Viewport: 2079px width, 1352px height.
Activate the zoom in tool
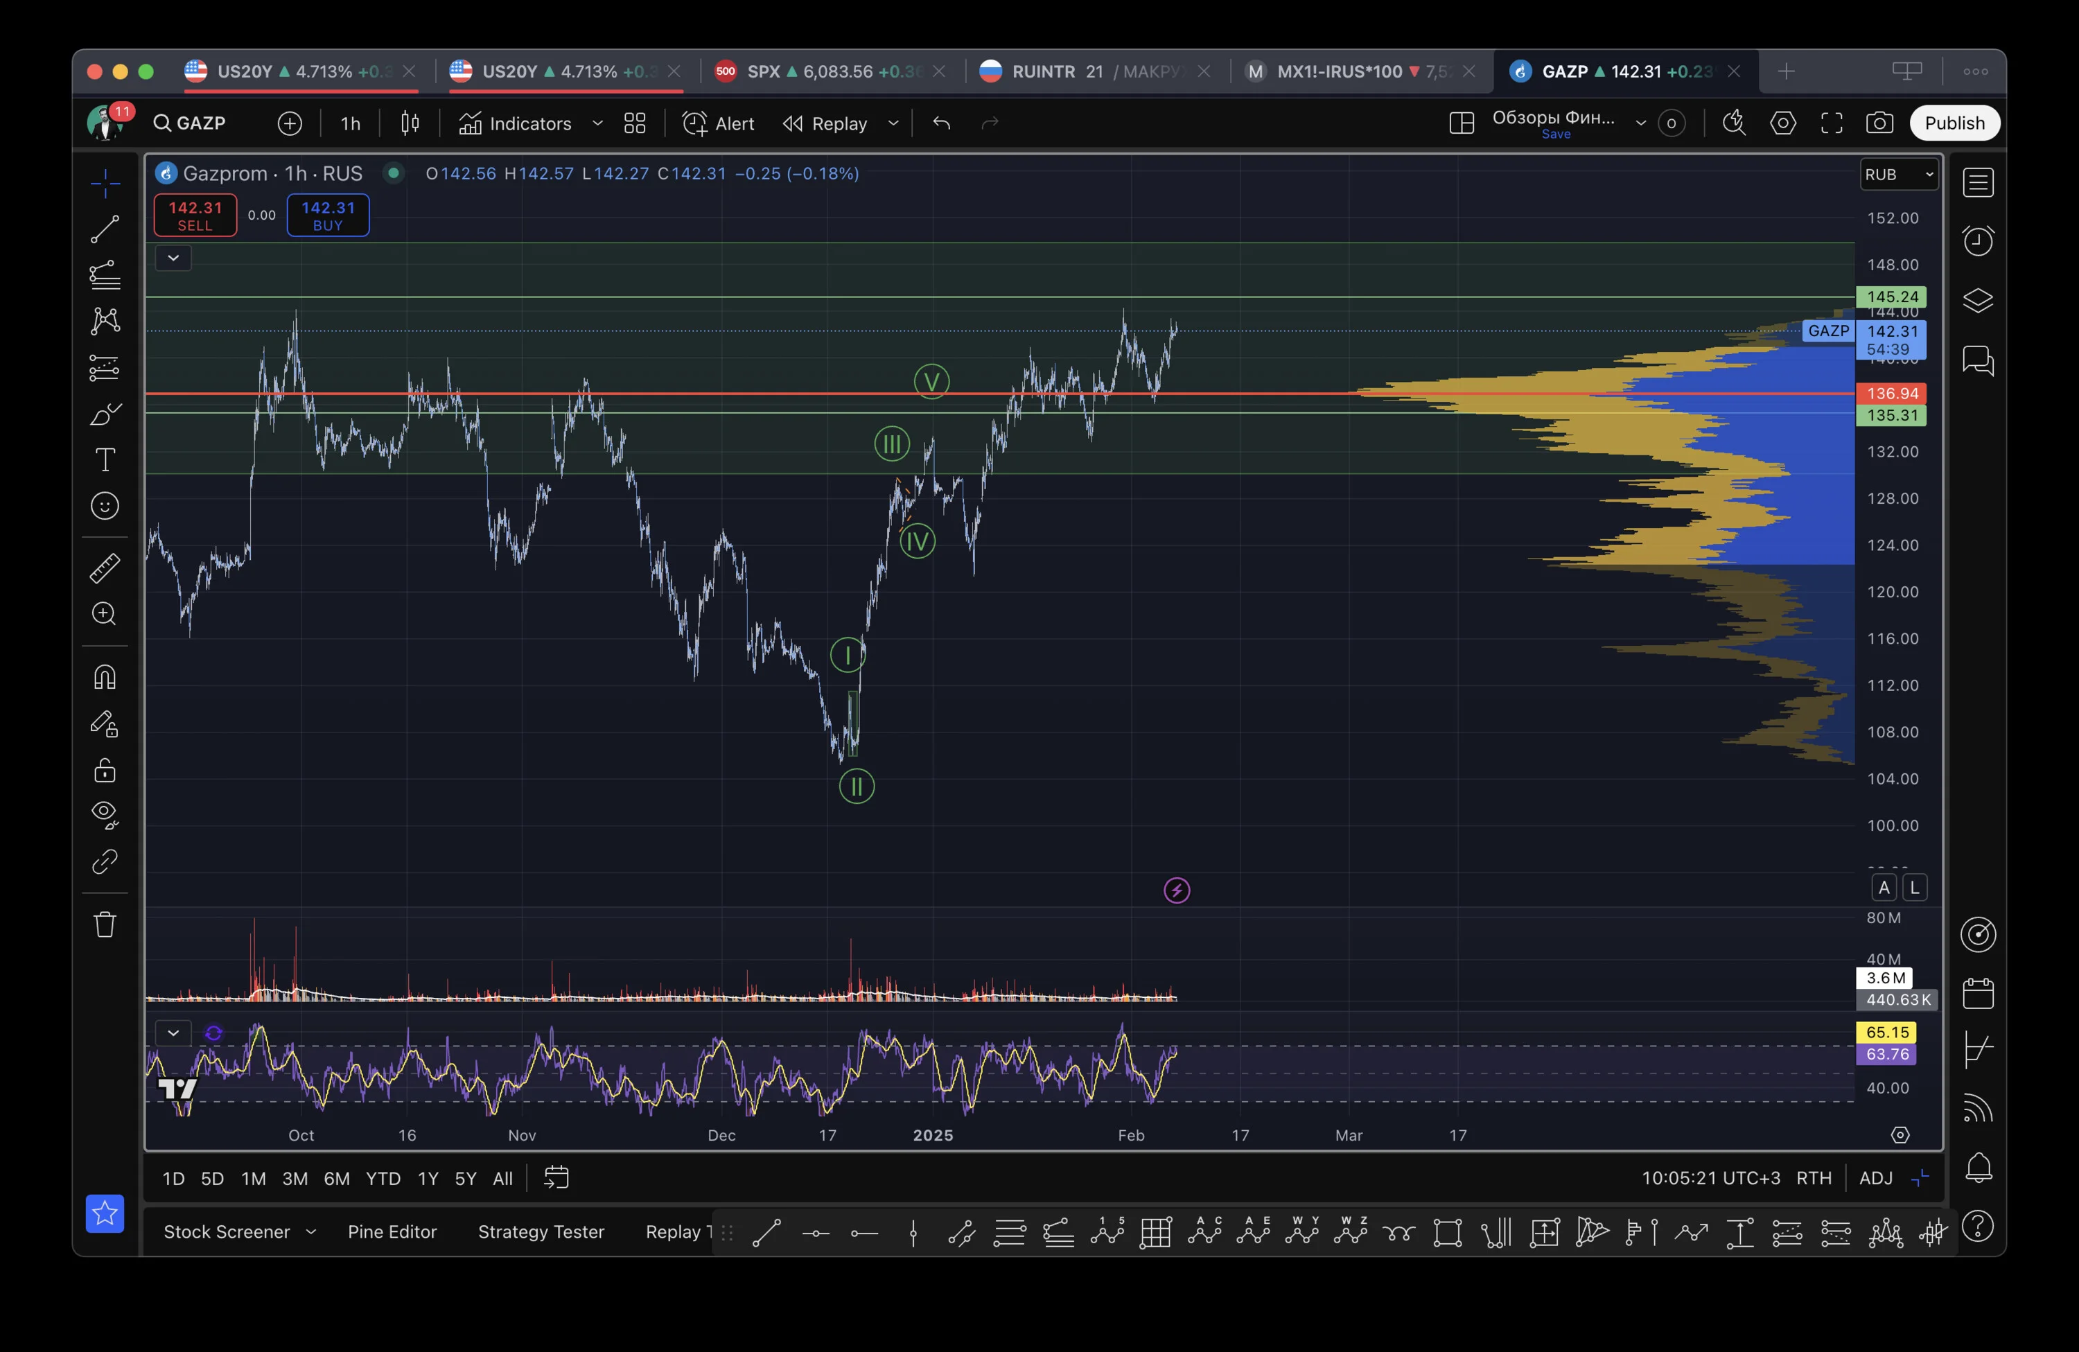point(105,614)
